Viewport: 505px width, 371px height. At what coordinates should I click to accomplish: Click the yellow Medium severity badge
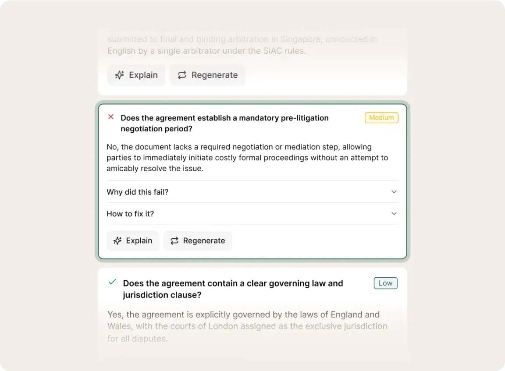point(381,118)
